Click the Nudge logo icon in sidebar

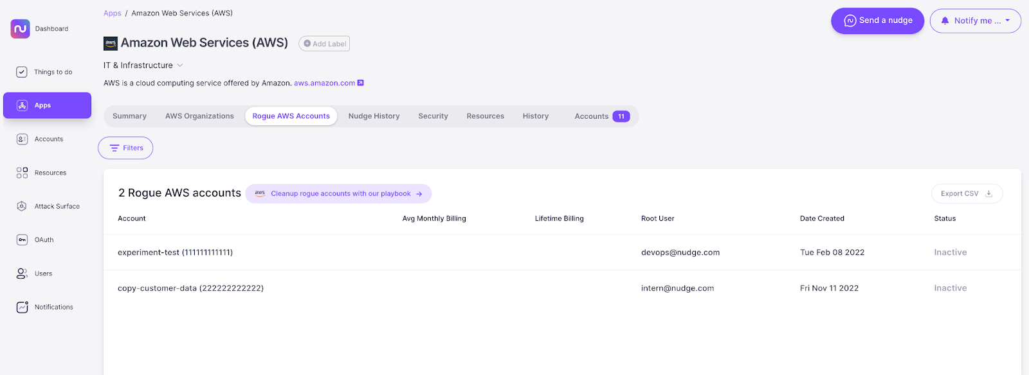click(x=21, y=29)
